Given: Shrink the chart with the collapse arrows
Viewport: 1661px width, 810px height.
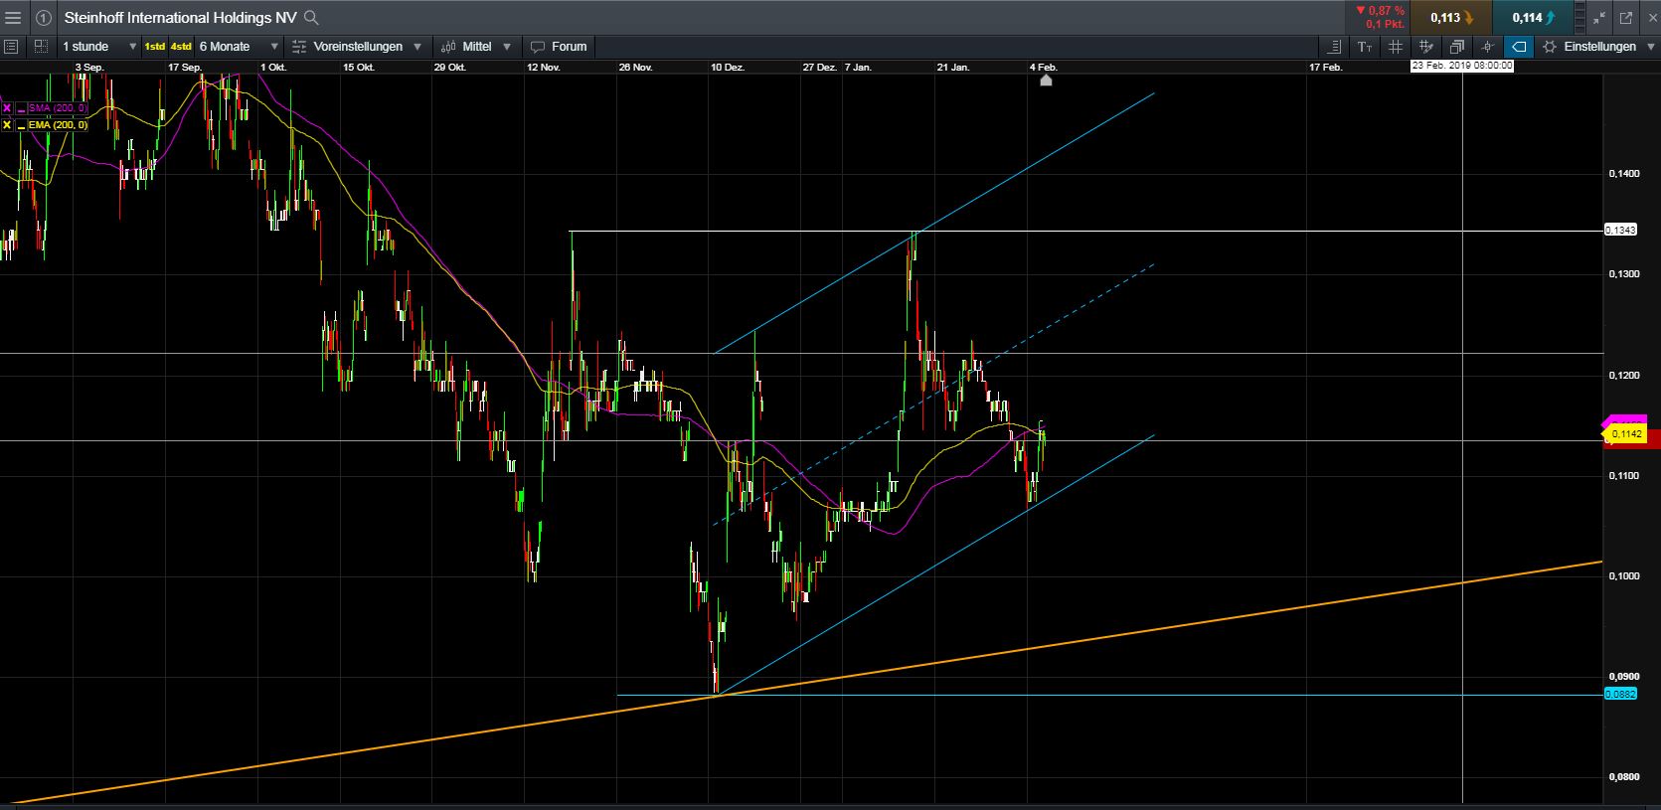Looking at the screenshot, I should point(1599,18).
